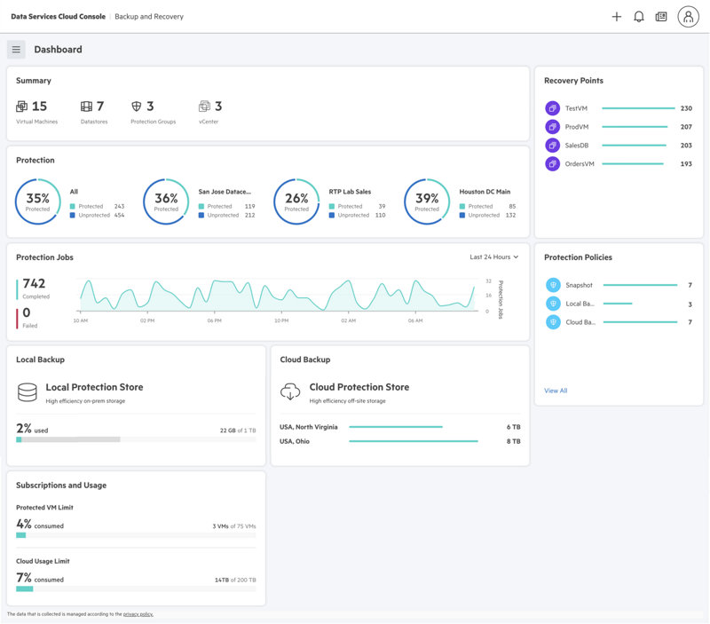This screenshot has width=710, height=624.
Task: Click the news feed icon in the header
Action: click(661, 16)
